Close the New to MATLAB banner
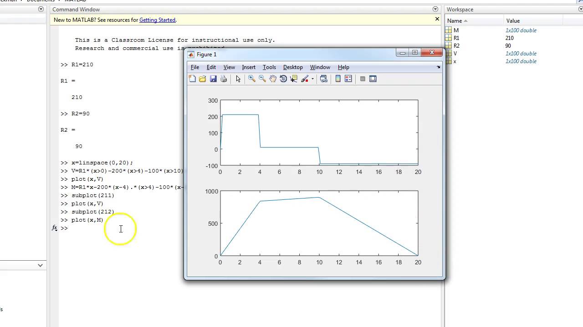The width and height of the screenshot is (583, 327). 437,19
